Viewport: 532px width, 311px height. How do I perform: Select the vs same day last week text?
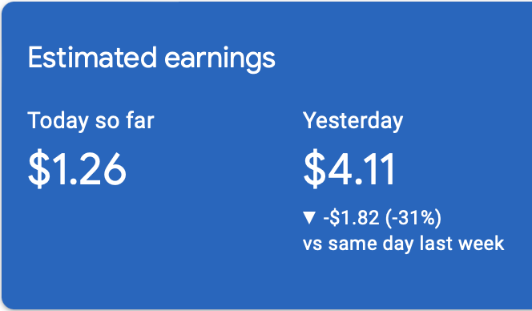click(x=404, y=244)
